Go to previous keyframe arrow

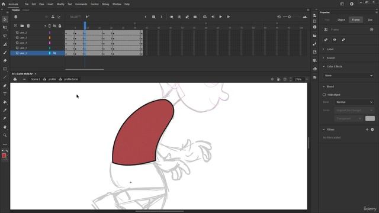(146, 17)
